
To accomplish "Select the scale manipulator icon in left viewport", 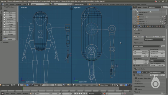I will [x=32, y=85].
